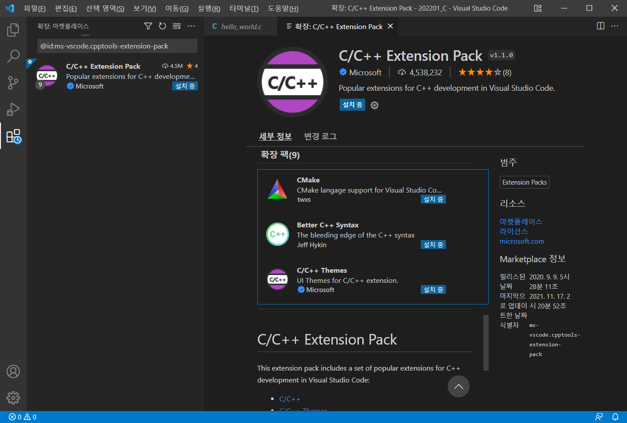Image resolution: width=627 pixels, height=423 pixels.
Task: Click the C/C++ Themes icon
Action: [278, 279]
